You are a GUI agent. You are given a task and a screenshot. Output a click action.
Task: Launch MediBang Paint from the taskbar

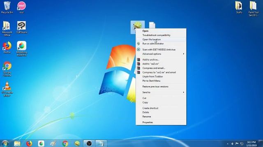click(x=41, y=143)
